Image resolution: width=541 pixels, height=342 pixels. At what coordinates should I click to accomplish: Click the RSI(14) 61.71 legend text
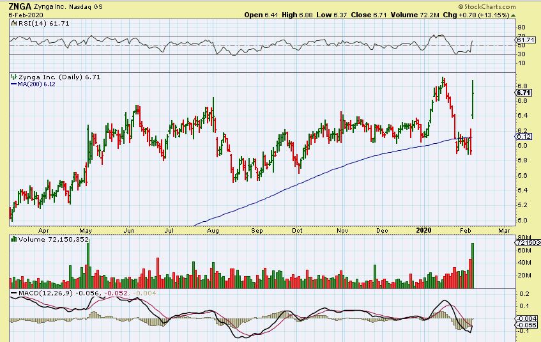[x=43, y=24]
